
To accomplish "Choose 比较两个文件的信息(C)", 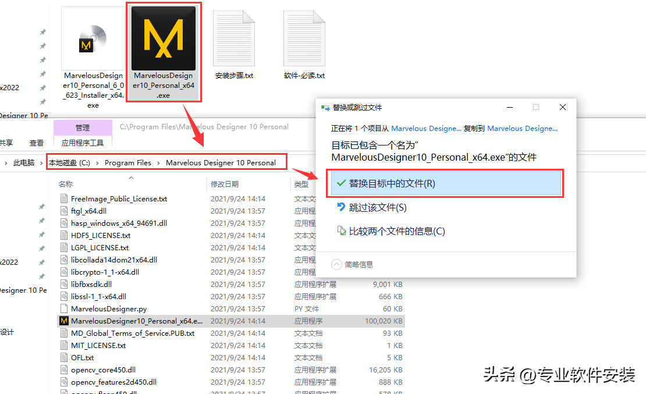I will [x=397, y=231].
